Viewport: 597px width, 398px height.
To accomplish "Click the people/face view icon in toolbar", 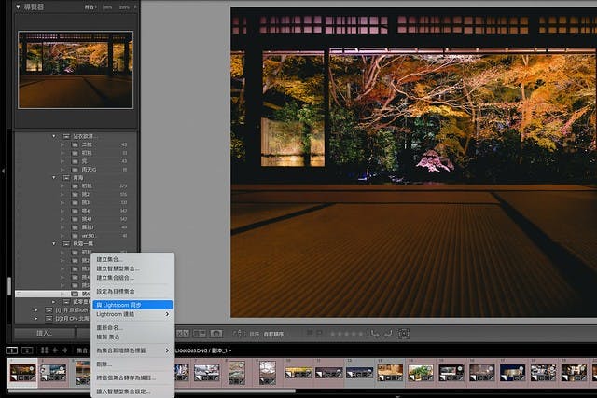I will (216, 333).
